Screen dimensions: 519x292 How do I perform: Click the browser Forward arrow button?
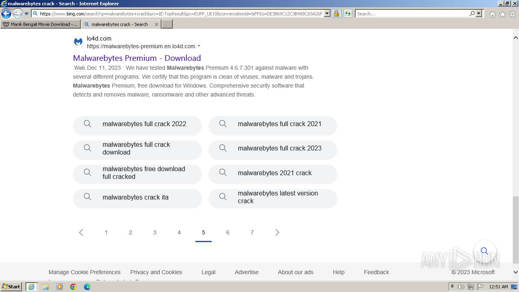[17, 14]
